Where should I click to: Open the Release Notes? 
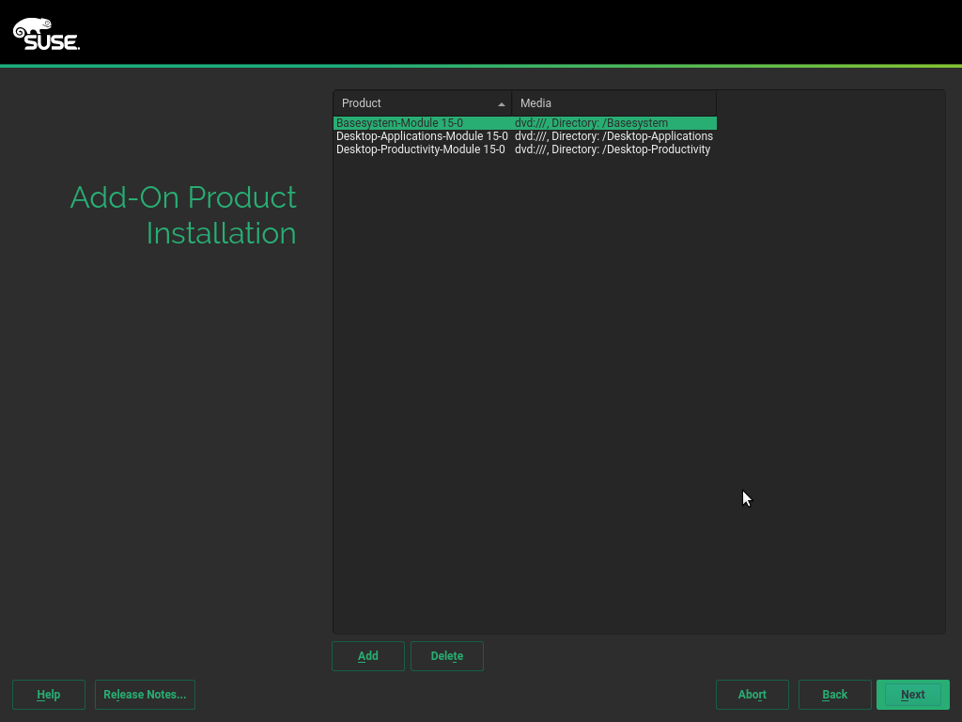pyautogui.click(x=145, y=695)
